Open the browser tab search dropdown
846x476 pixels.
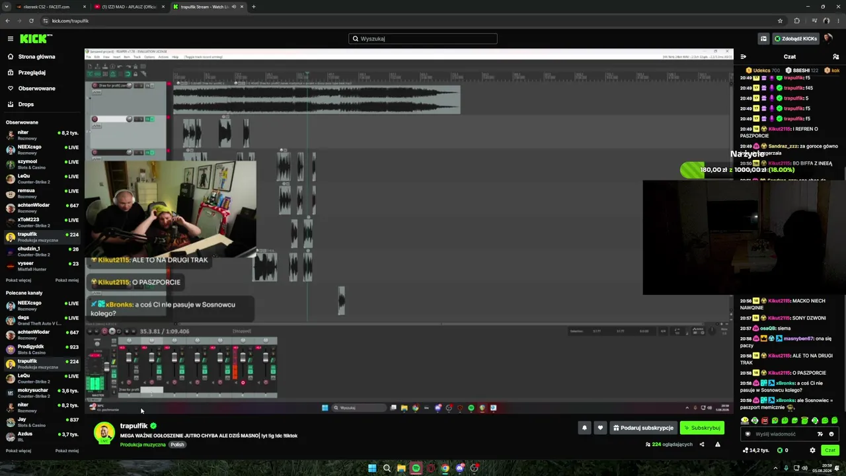pos(7,7)
